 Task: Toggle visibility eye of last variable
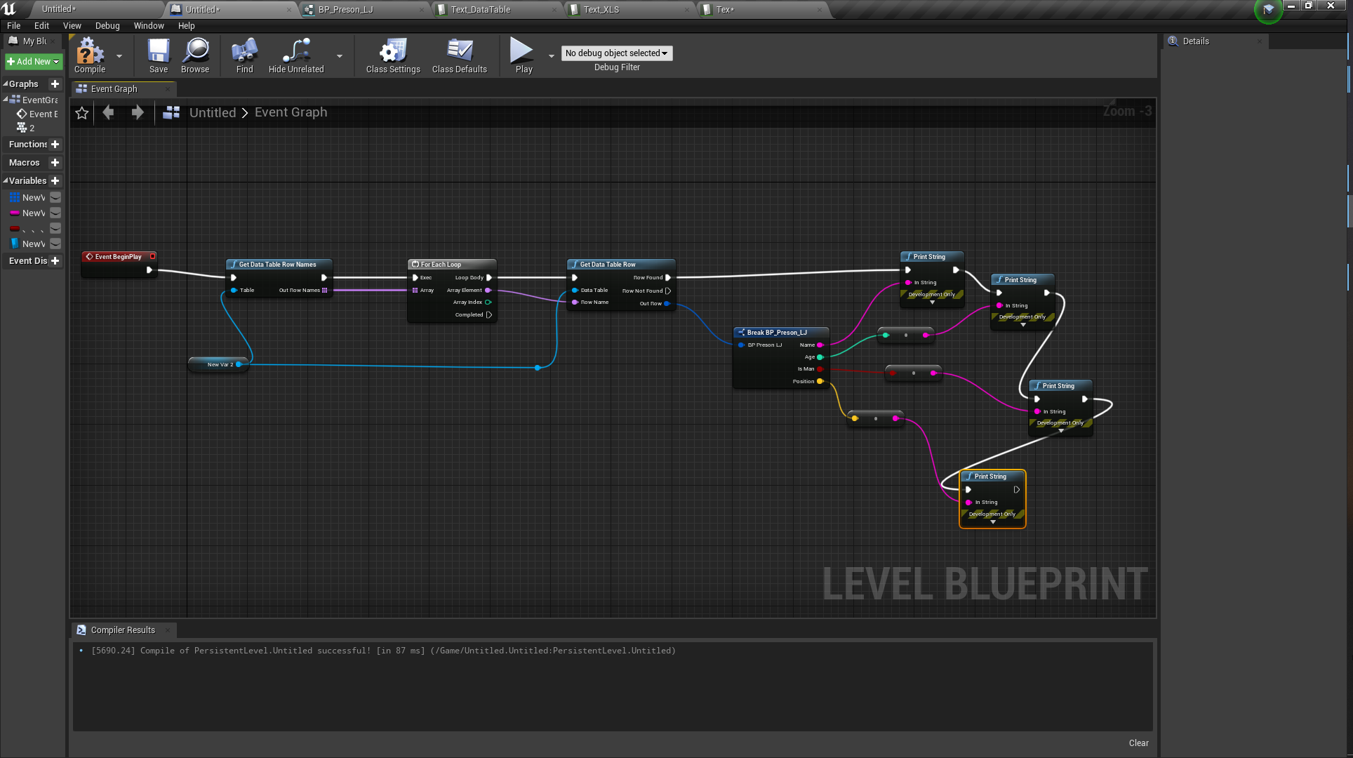click(x=55, y=244)
